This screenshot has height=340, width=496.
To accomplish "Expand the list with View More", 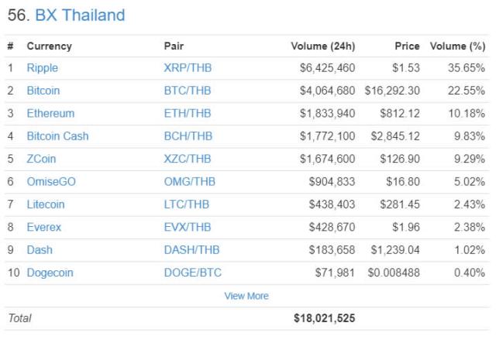I will click(246, 296).
